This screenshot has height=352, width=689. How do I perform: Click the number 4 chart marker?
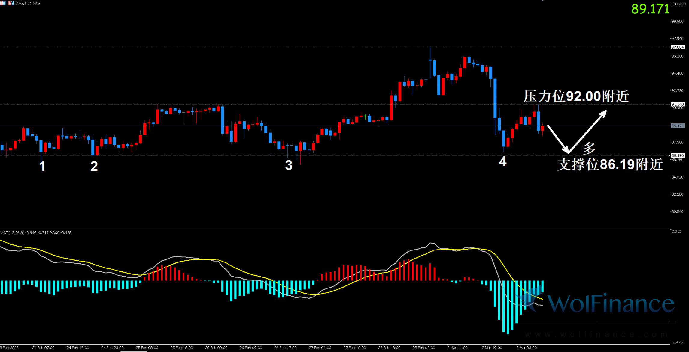(x=503, y=161)
